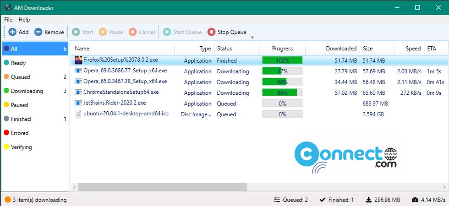Click the Add download plus icon
This screenshot has width=449, height=206.
(x=12, y=32)
